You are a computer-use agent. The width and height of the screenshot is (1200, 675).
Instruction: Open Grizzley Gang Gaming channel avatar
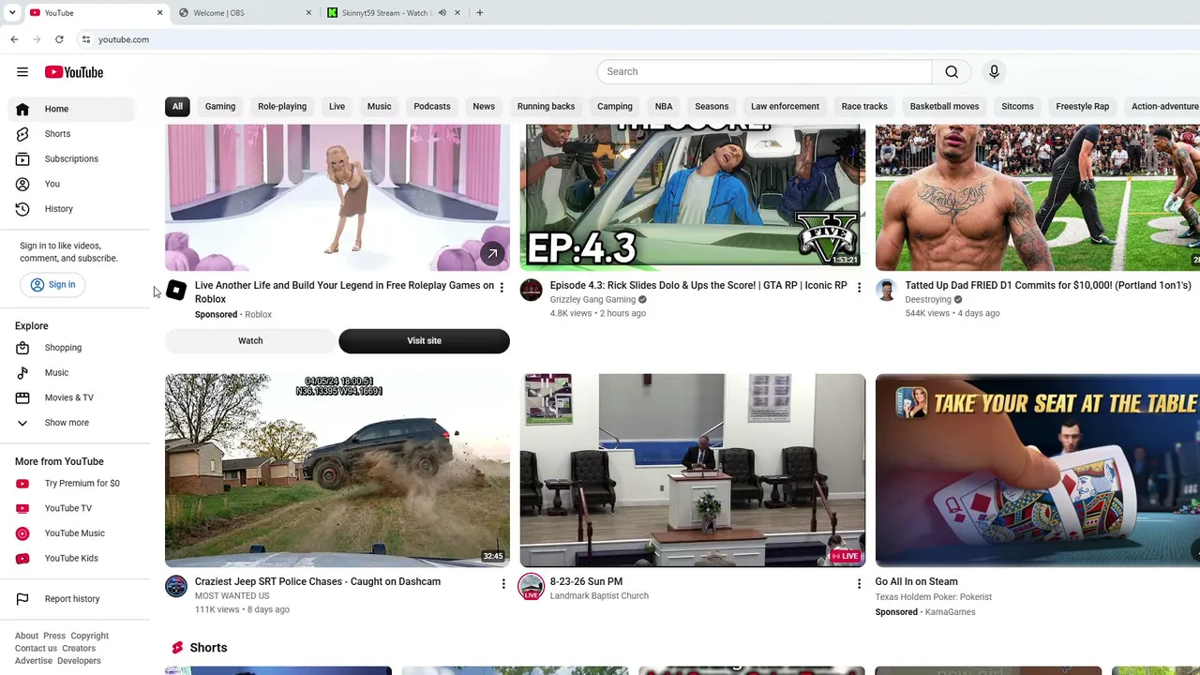click(x=532, y=291)
